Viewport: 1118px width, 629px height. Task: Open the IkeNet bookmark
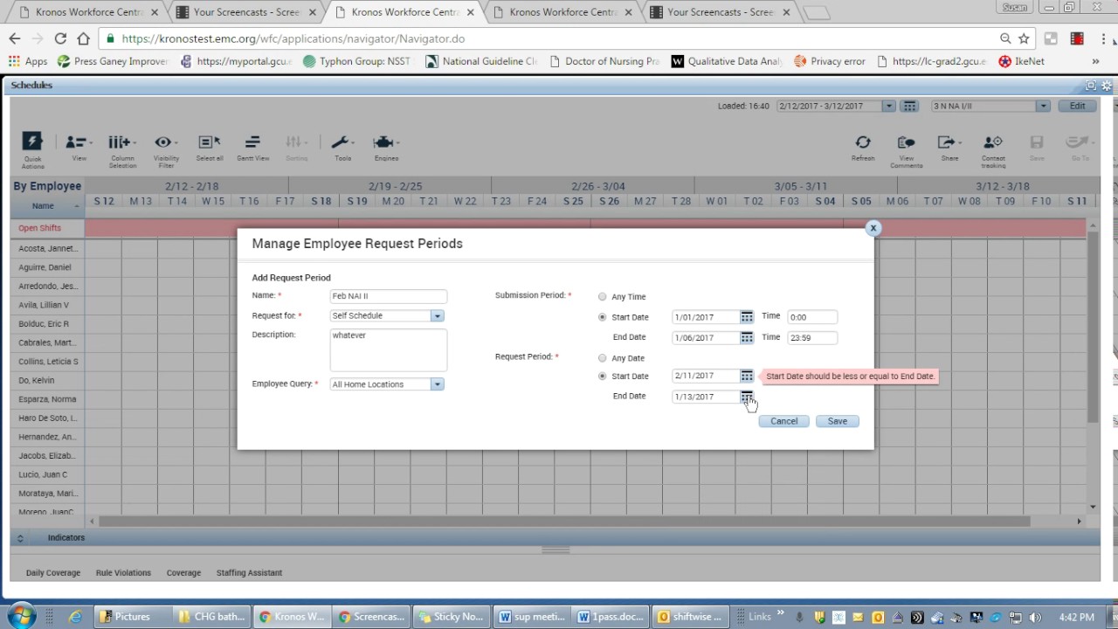1022,61
